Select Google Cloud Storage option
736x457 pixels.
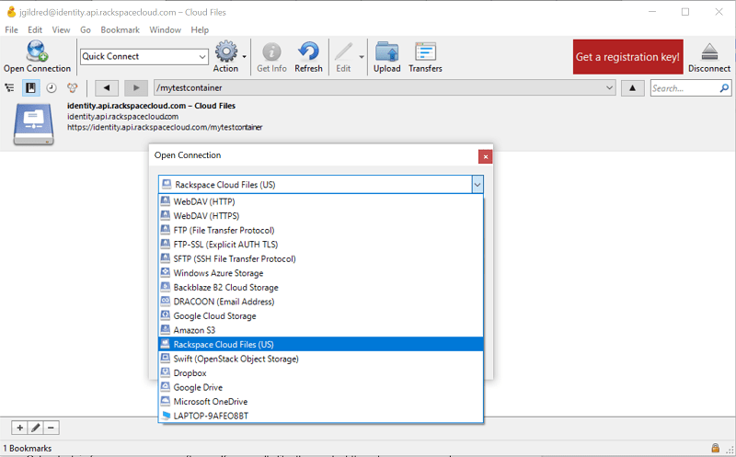[x=321, y=316]
